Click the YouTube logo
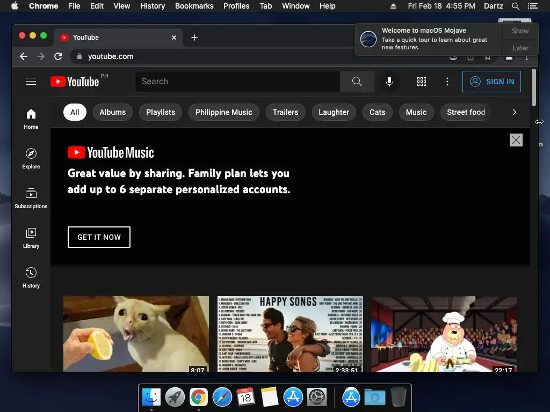This screenshot has width=550, height=412. tap(75, 82)
